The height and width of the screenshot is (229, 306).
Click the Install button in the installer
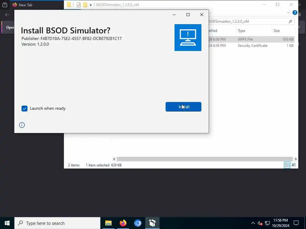(183, 107)
